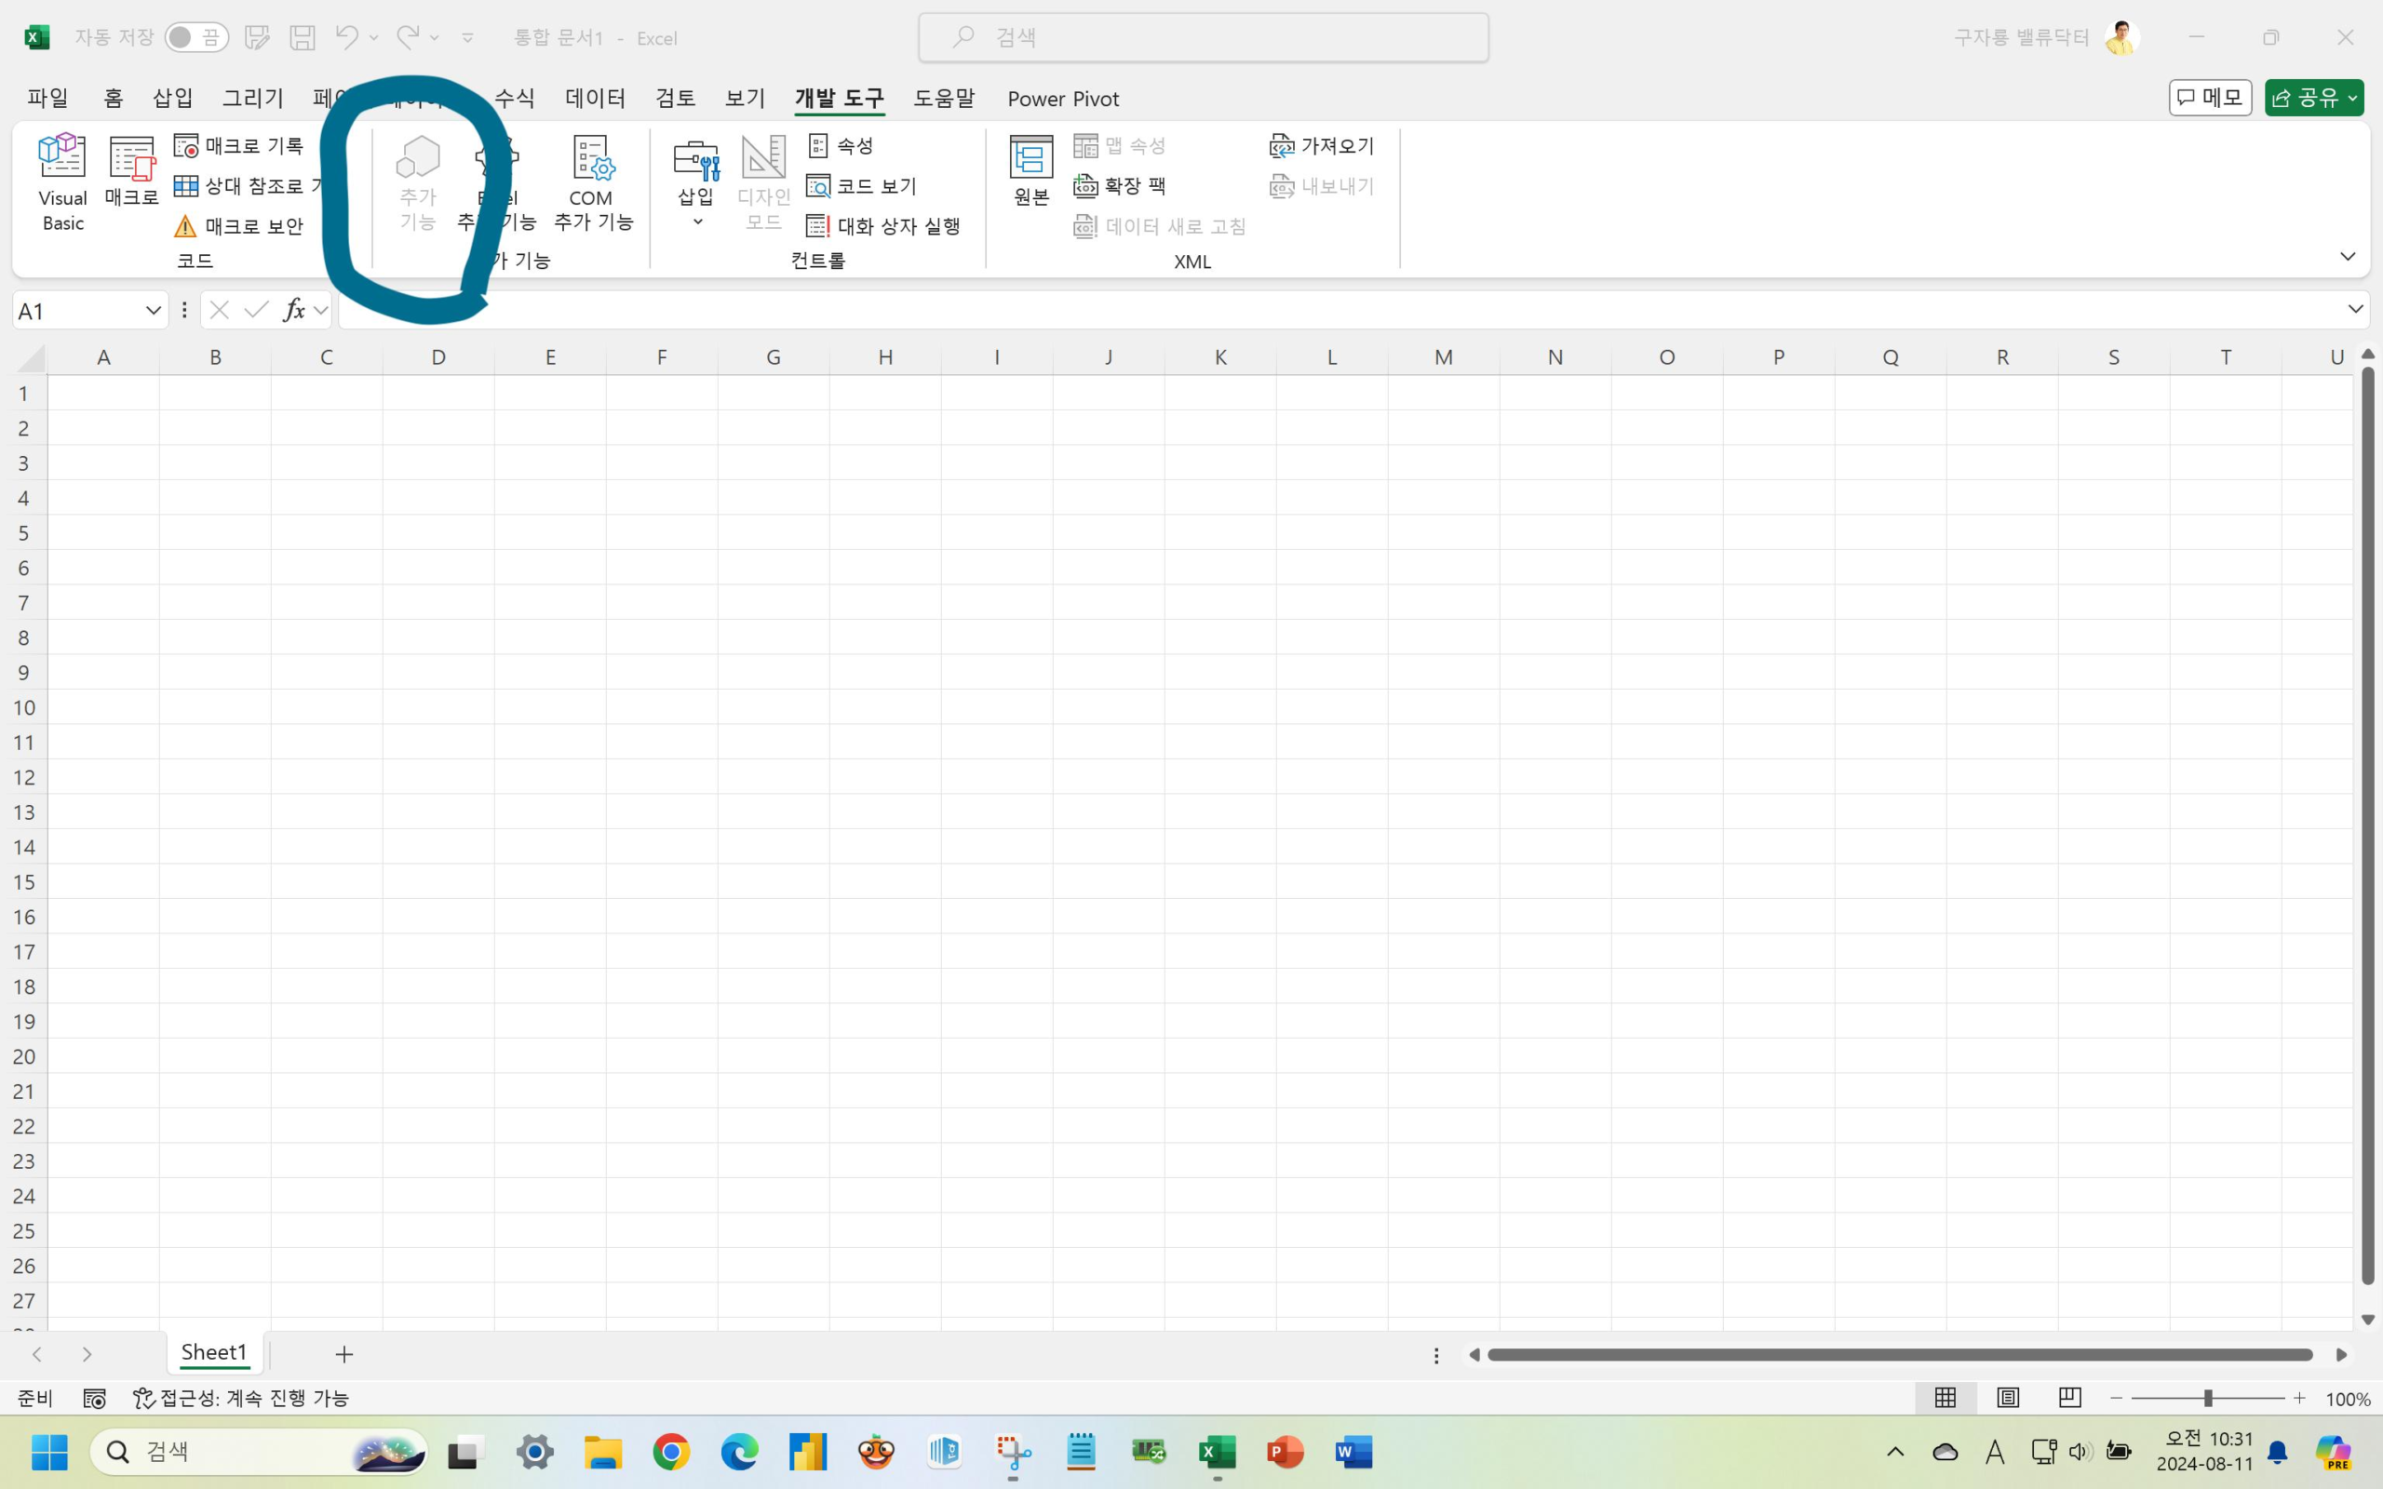The image size is (2383, 1489).
Task: Collapse the ribbon with chevron
Action: tap(2347, 257)
